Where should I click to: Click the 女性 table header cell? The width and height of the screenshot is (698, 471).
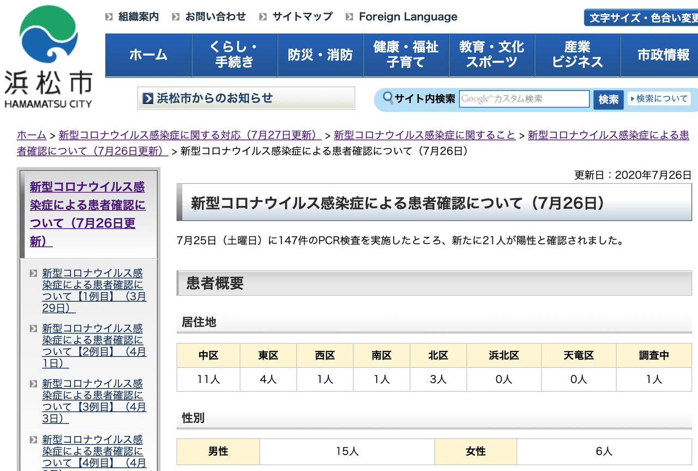[x=476, y=451]
